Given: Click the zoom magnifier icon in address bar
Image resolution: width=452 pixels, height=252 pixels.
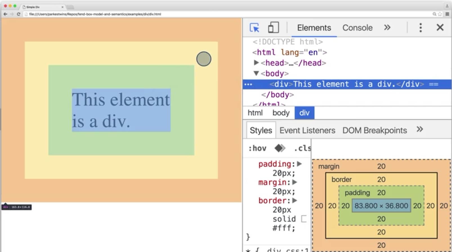Looking at the screenshot, I should click(434, 14).
